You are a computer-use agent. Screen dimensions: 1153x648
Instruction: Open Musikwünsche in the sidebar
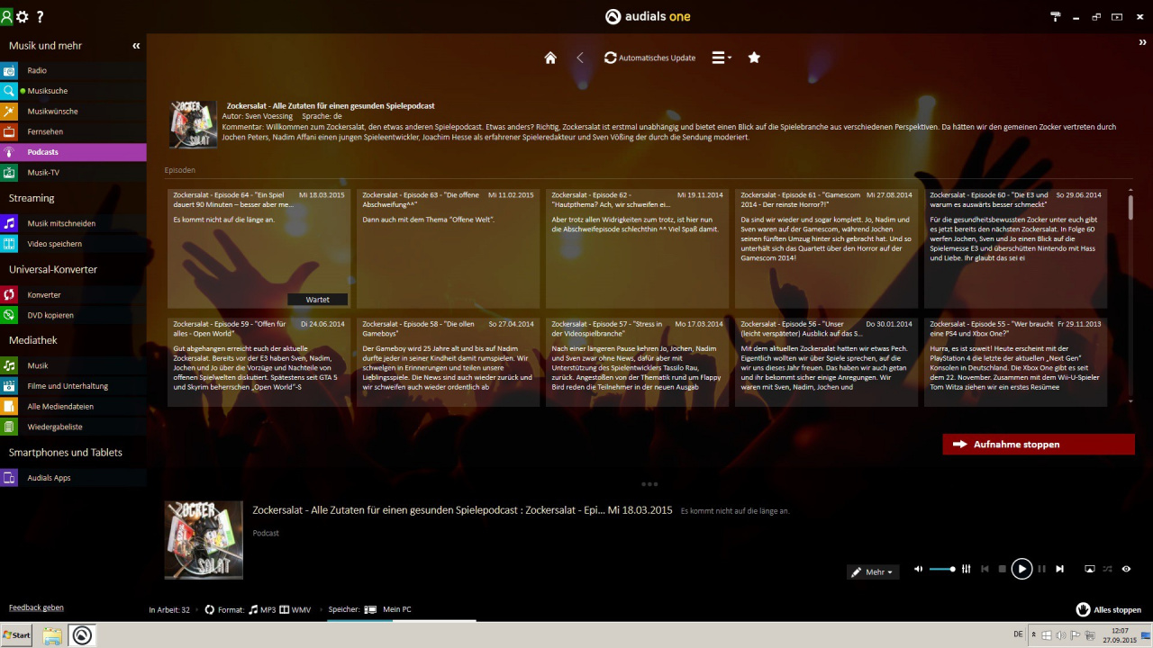tap(73, 112)
